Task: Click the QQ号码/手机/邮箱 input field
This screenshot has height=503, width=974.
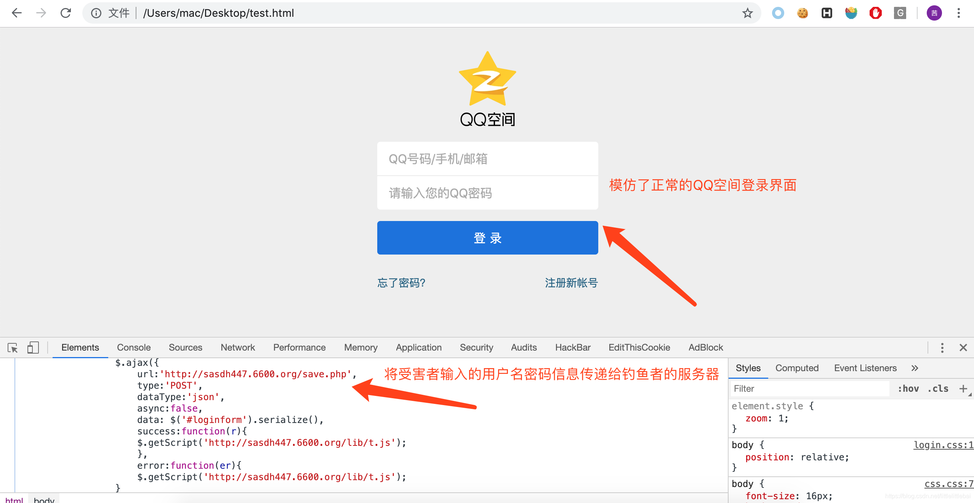Action: 487,159
